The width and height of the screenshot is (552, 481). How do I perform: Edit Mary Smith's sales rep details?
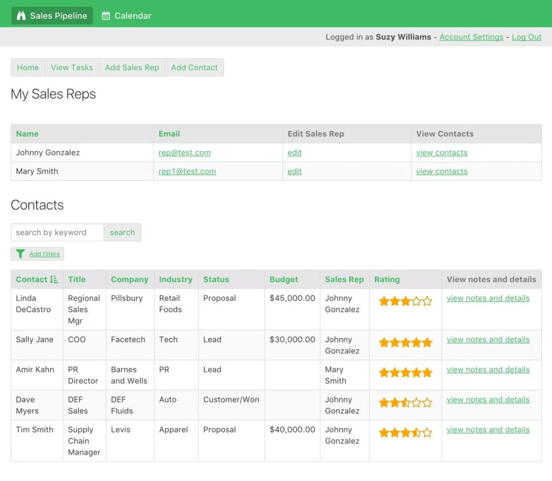(294, 171)
